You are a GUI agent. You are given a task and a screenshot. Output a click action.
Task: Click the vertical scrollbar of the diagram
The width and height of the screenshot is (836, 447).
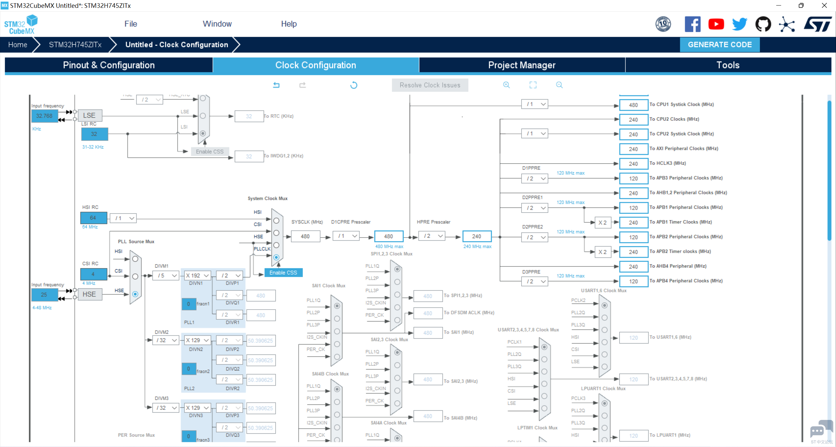tap(829, 171)
